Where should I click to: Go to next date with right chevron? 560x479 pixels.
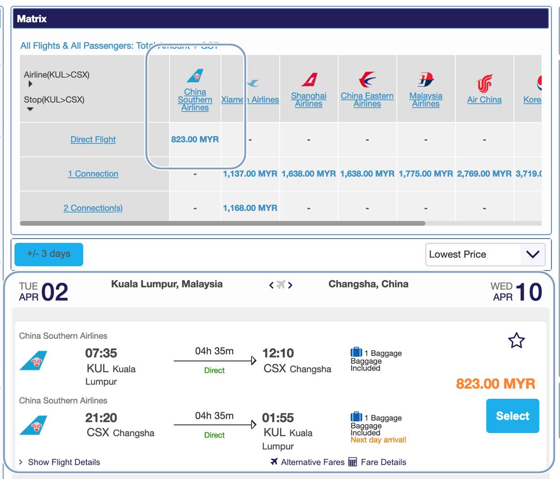coord(290,285)
